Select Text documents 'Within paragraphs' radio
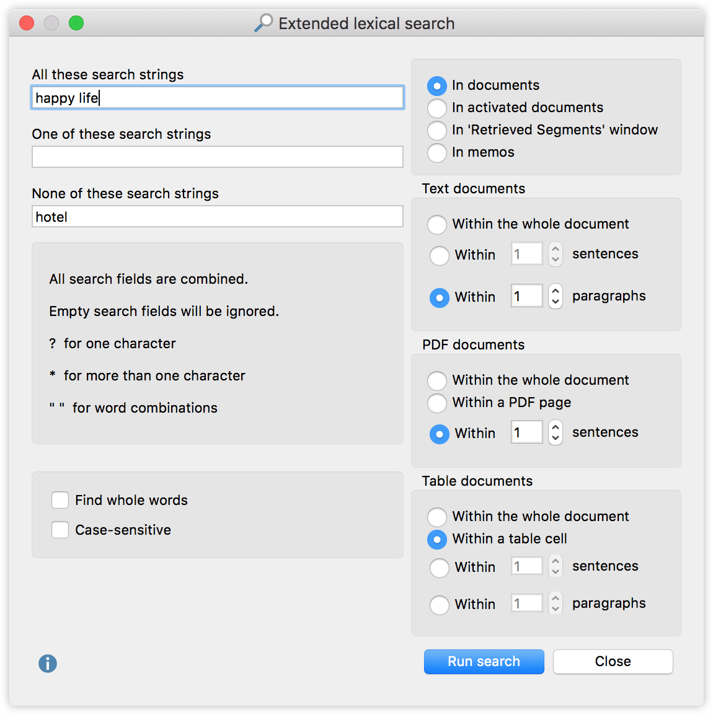This screenshot has width=713, height=715. tap(440, 298)
